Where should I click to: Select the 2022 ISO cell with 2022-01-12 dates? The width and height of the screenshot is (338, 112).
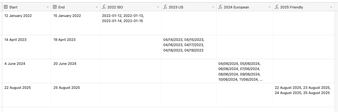[131, 23]
